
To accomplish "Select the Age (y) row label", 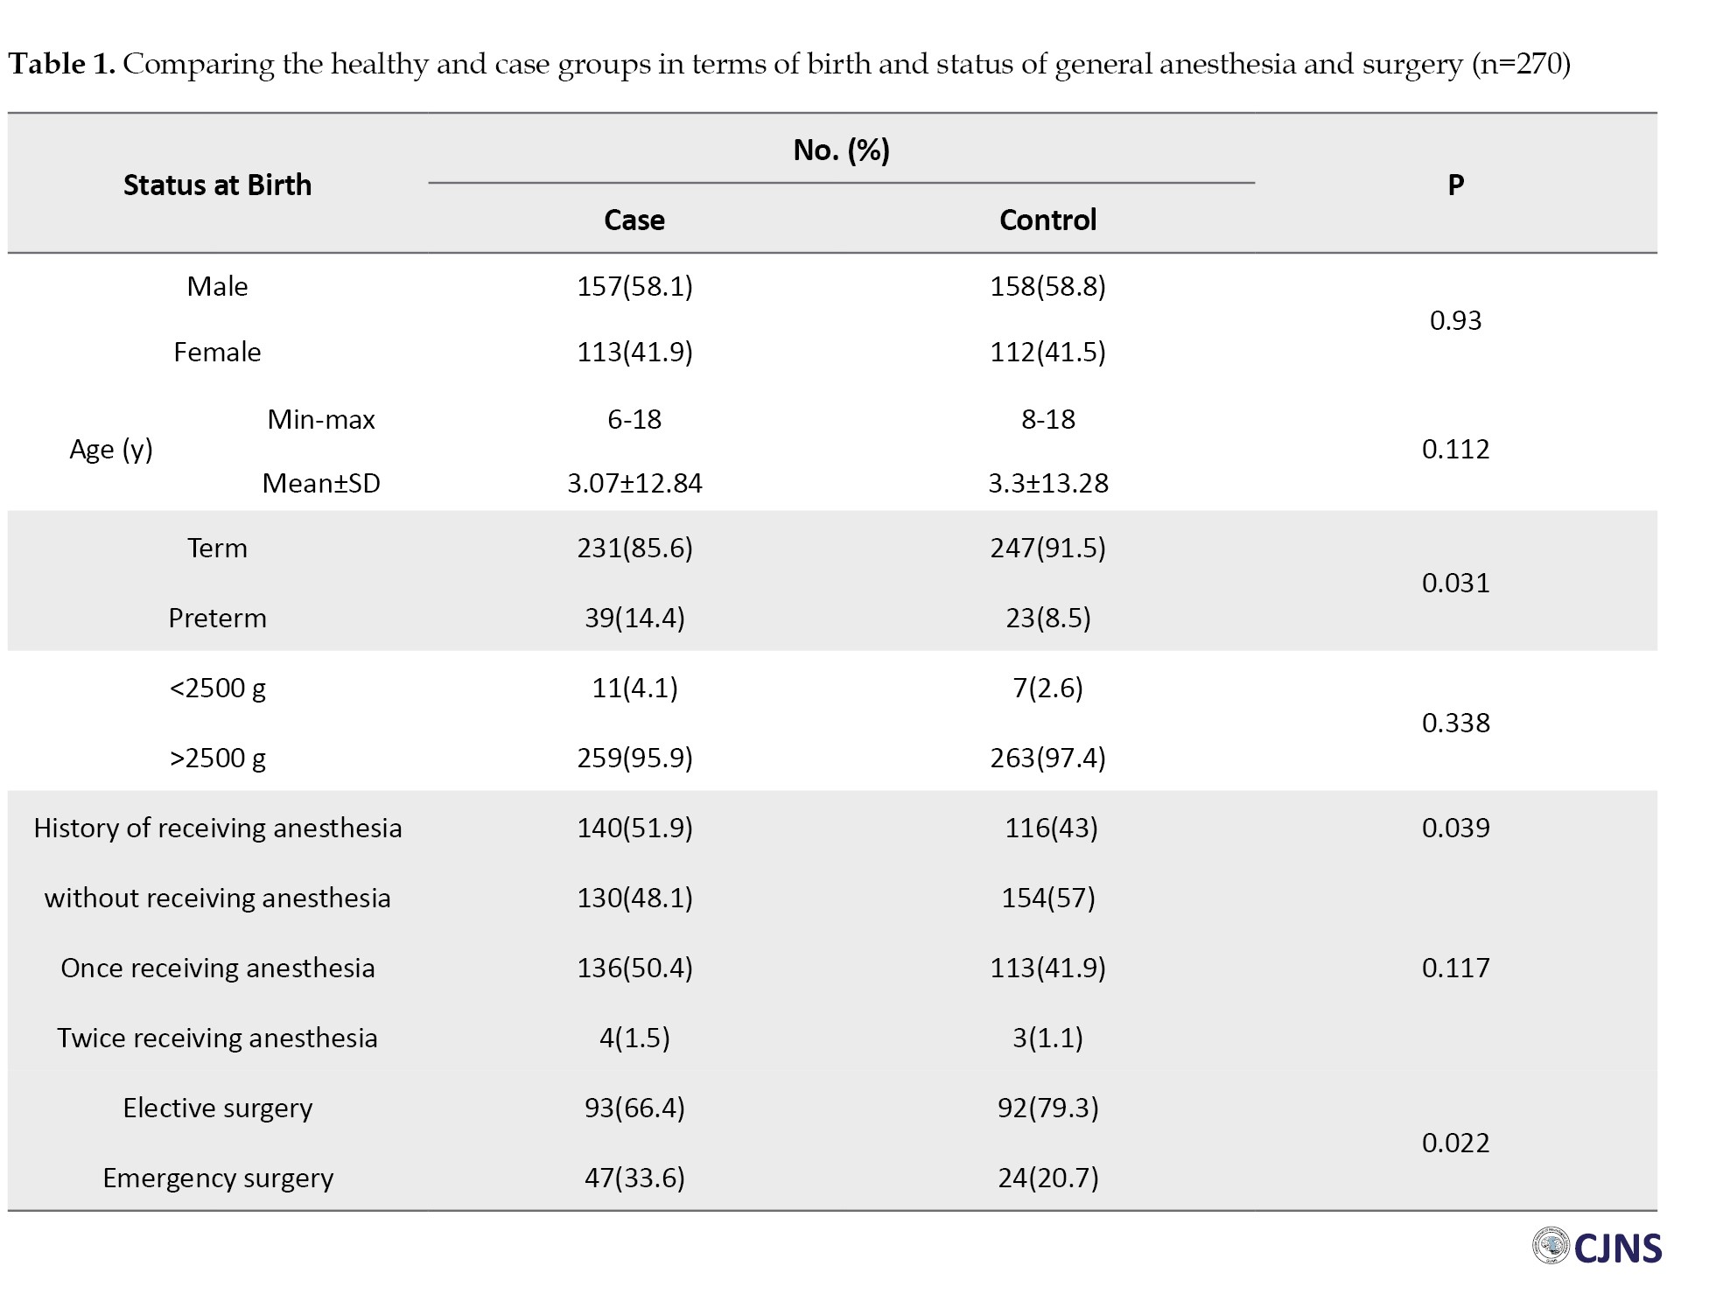I will point(111,450).
